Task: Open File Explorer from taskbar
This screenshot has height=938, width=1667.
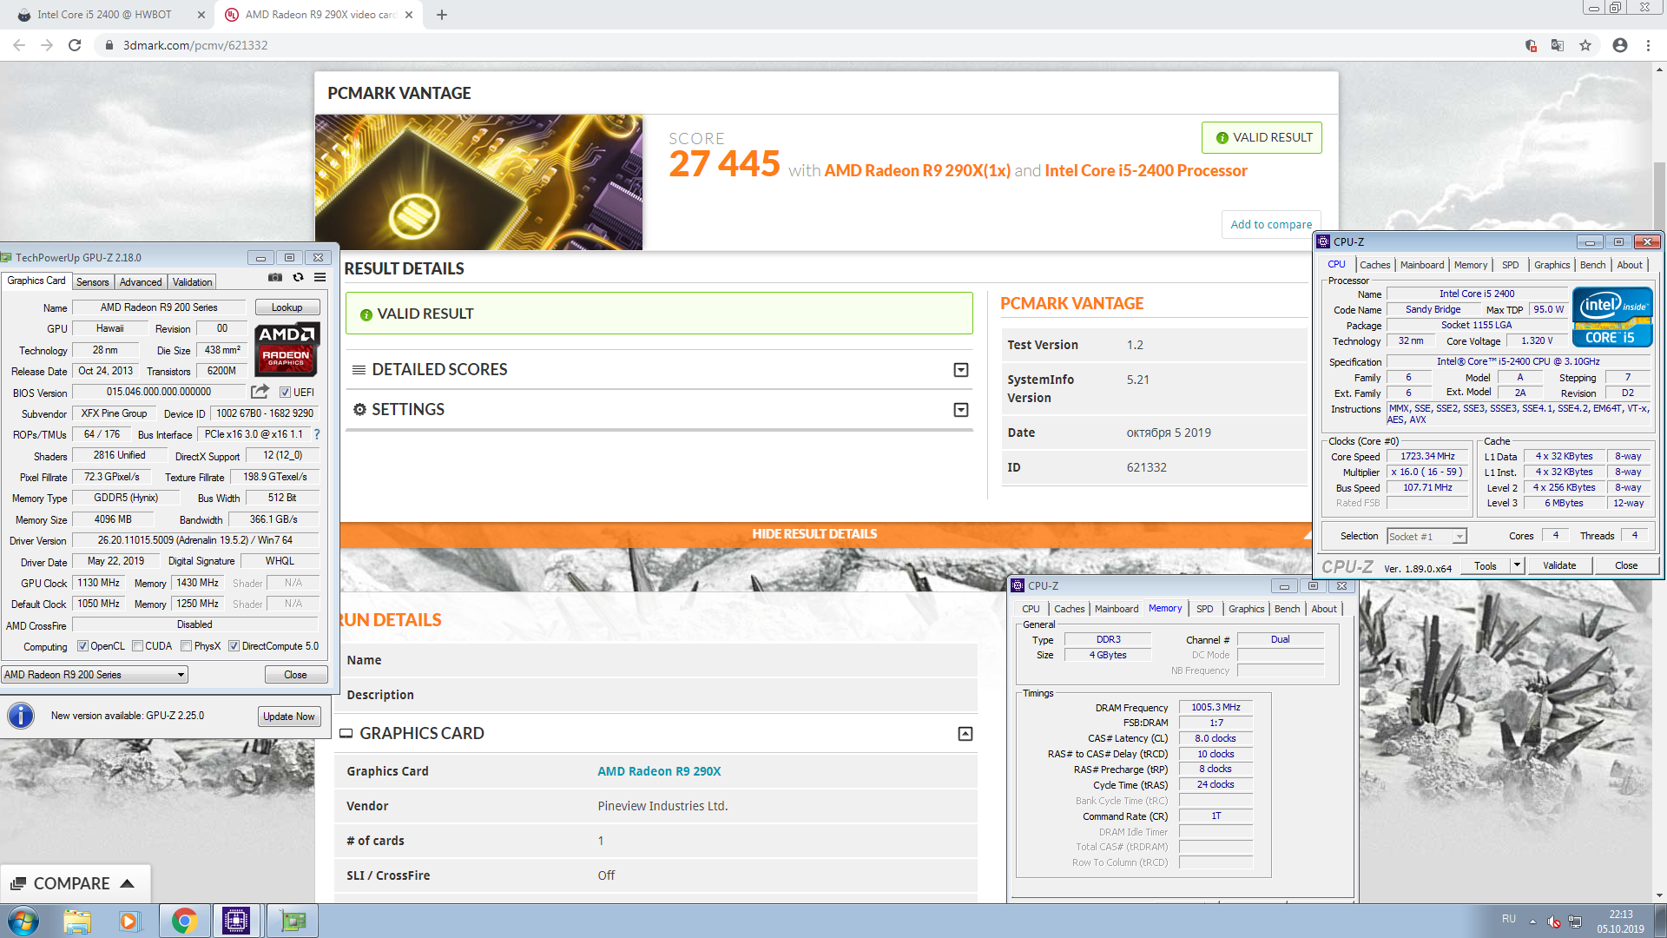Action: [x=77, y=921]
